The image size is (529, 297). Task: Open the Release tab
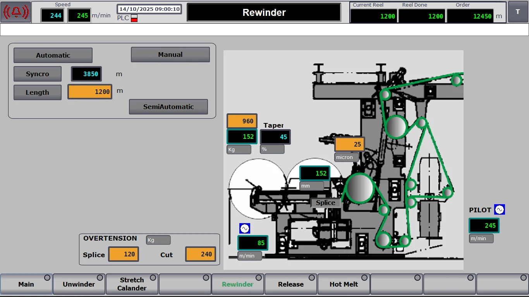pyautogui.click(x=291, y=284)
